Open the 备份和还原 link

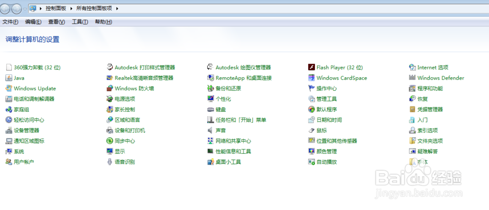228,88
